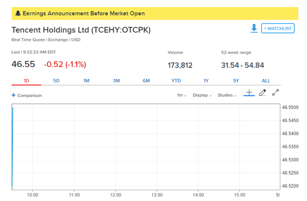Click the blue price line on chart
This screenshot has height=201, width=307.
coord(12,146)
